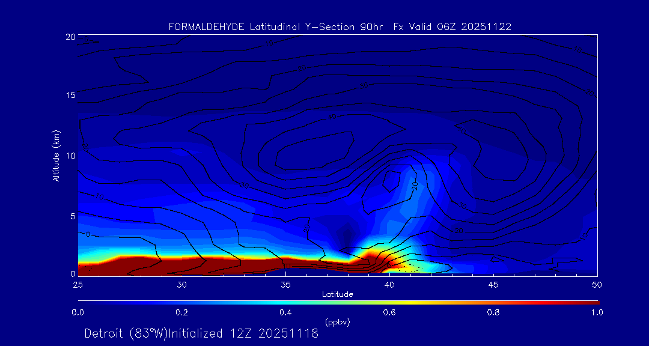Select the 1.0 colorbar tick label
This screenshot has height=346, width=649.
pos(597,312)
